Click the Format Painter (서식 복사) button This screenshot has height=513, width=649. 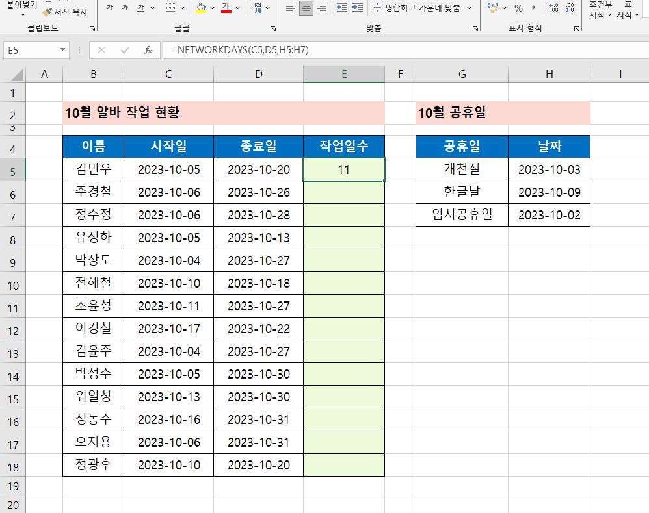point(66,12)
